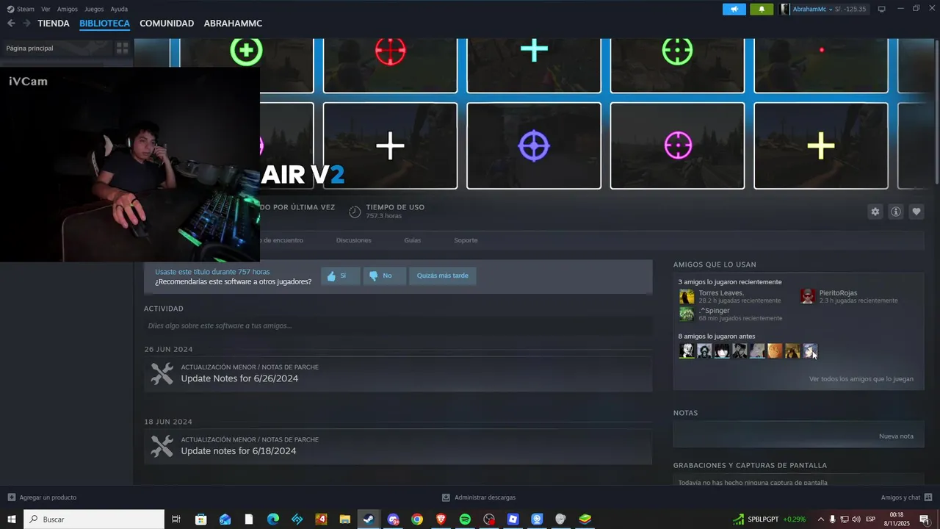Open Amigos y chat
Viewport: 940px width, 529px height.
(x=906, y=497)
